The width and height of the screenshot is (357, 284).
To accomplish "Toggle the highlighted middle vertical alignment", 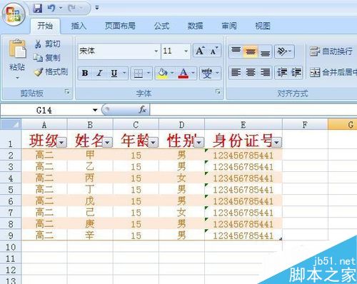I will pyautogui.click(x=251, y=51).
